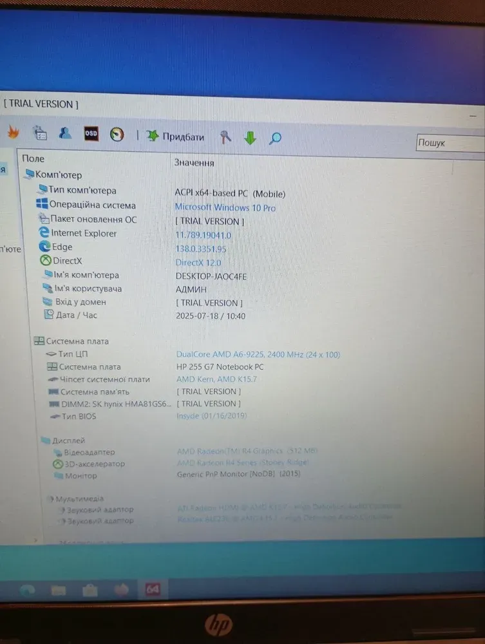The image size is (485, 644).
Task: Open the Microsoft Windows 10 Pro link
Action: pos(225,208)
